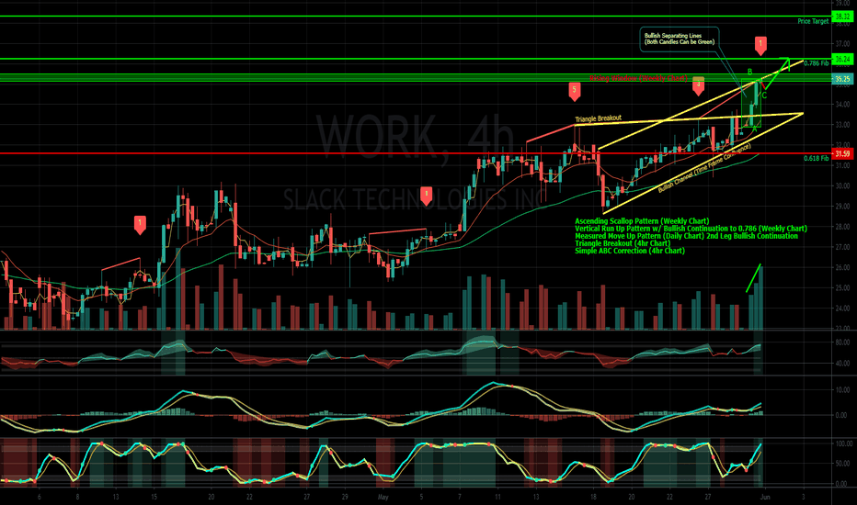
Task: Click the 'Triangle Breakout' line label
Action: [598, 118]
